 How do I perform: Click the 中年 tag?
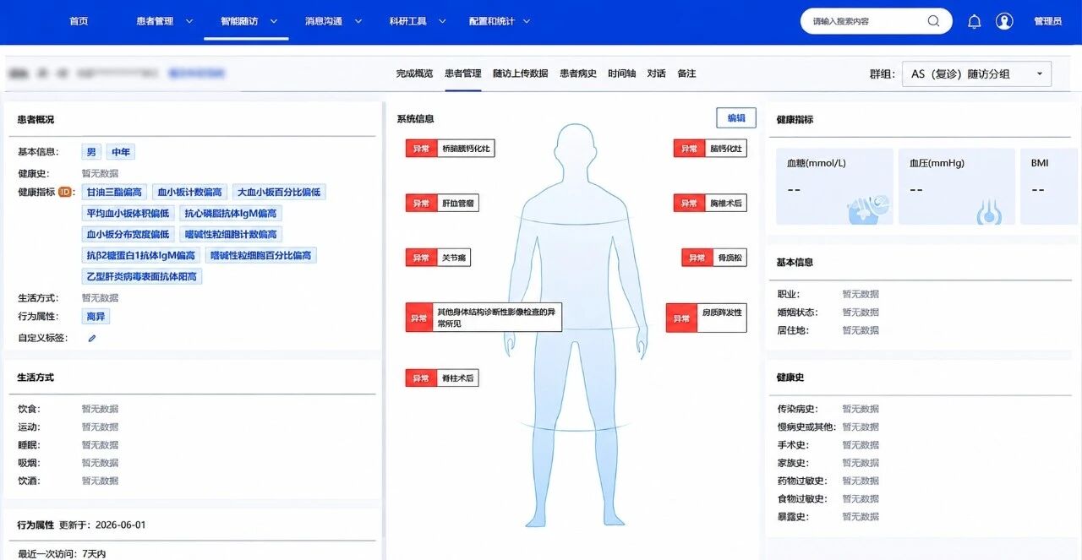(x=121, y=152)
